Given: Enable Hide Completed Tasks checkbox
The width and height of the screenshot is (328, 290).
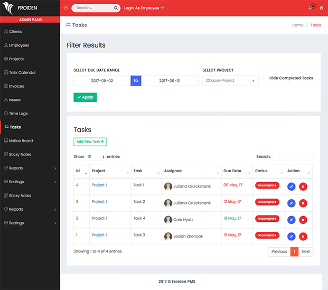Looking at the screenshot, I should pyautogui.click(x=265, y=78).
